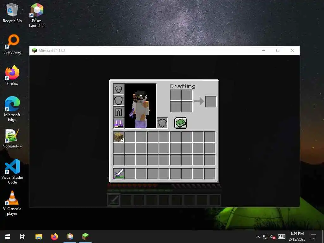Open VLC media player shortcut
Viewport: 324px width, 243px height.
(x=12, y=203)
